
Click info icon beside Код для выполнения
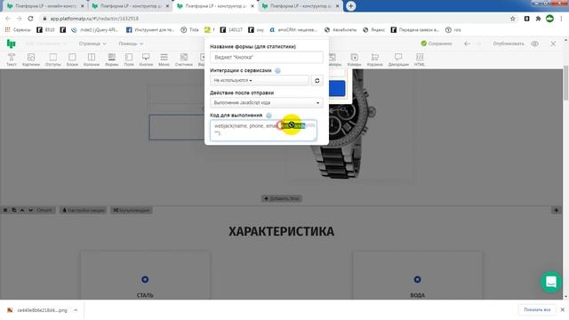tap(268, 116)
